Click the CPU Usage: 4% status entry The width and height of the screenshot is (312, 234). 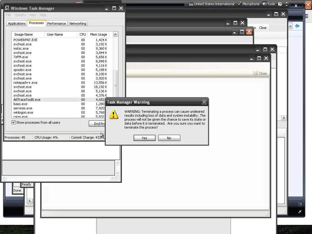[x=46, y=137]
